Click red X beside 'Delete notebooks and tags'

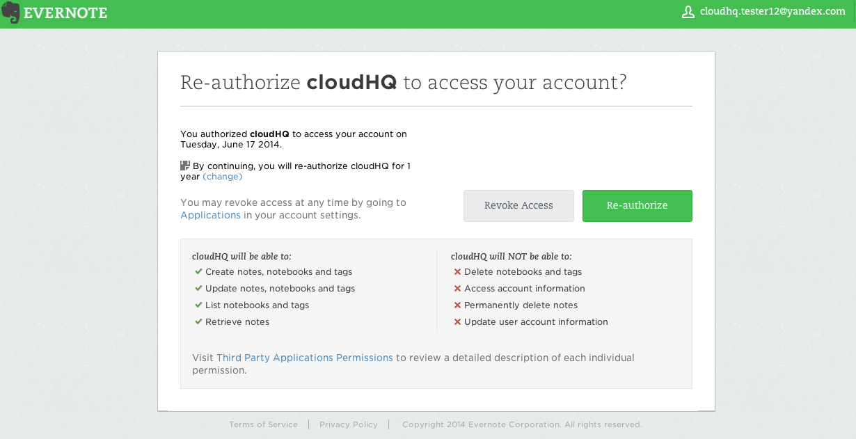pos(457,272)
